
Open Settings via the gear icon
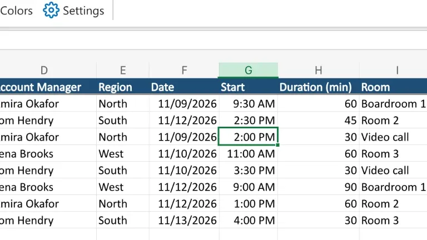[x=51, y=11]
